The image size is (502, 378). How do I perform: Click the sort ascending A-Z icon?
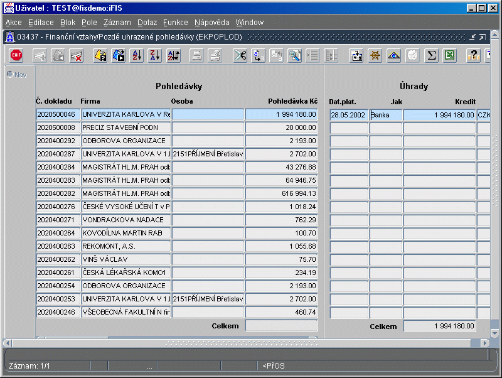[x=137, y=56]
